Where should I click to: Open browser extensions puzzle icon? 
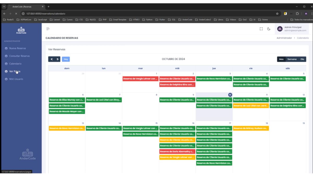(297, 14)
